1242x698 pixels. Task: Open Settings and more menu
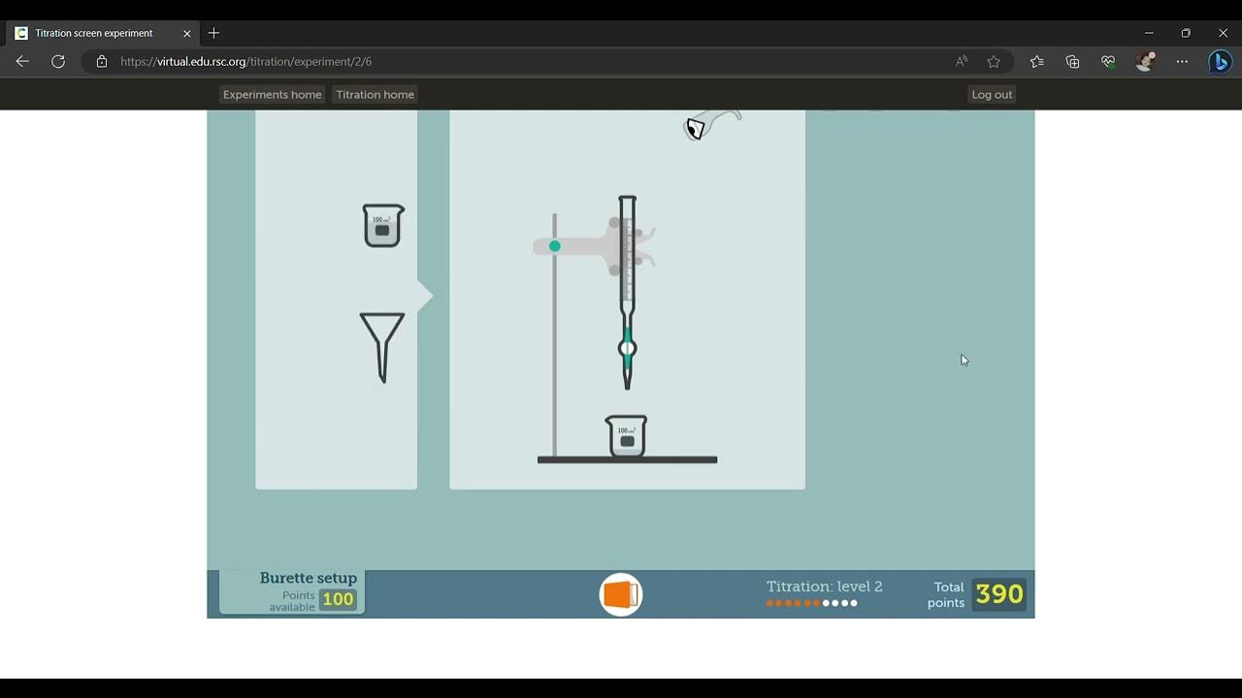click(1182, 61)
